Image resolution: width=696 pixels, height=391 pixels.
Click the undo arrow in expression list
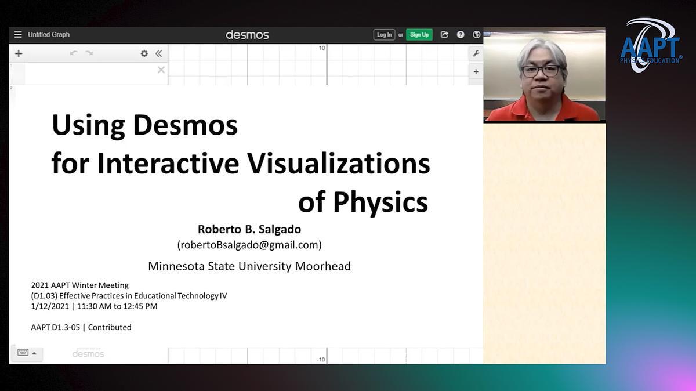[x=74, y=53]
